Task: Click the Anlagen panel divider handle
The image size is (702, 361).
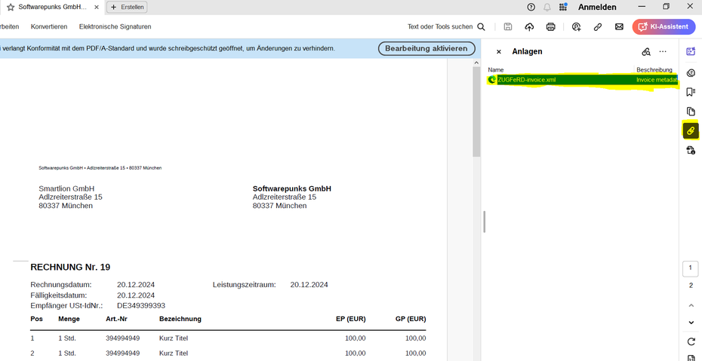Action: [x=485, y=222]
